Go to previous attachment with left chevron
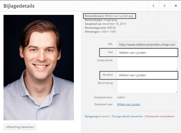The height and width of the screenshot is (133, 181). (153, 6)
